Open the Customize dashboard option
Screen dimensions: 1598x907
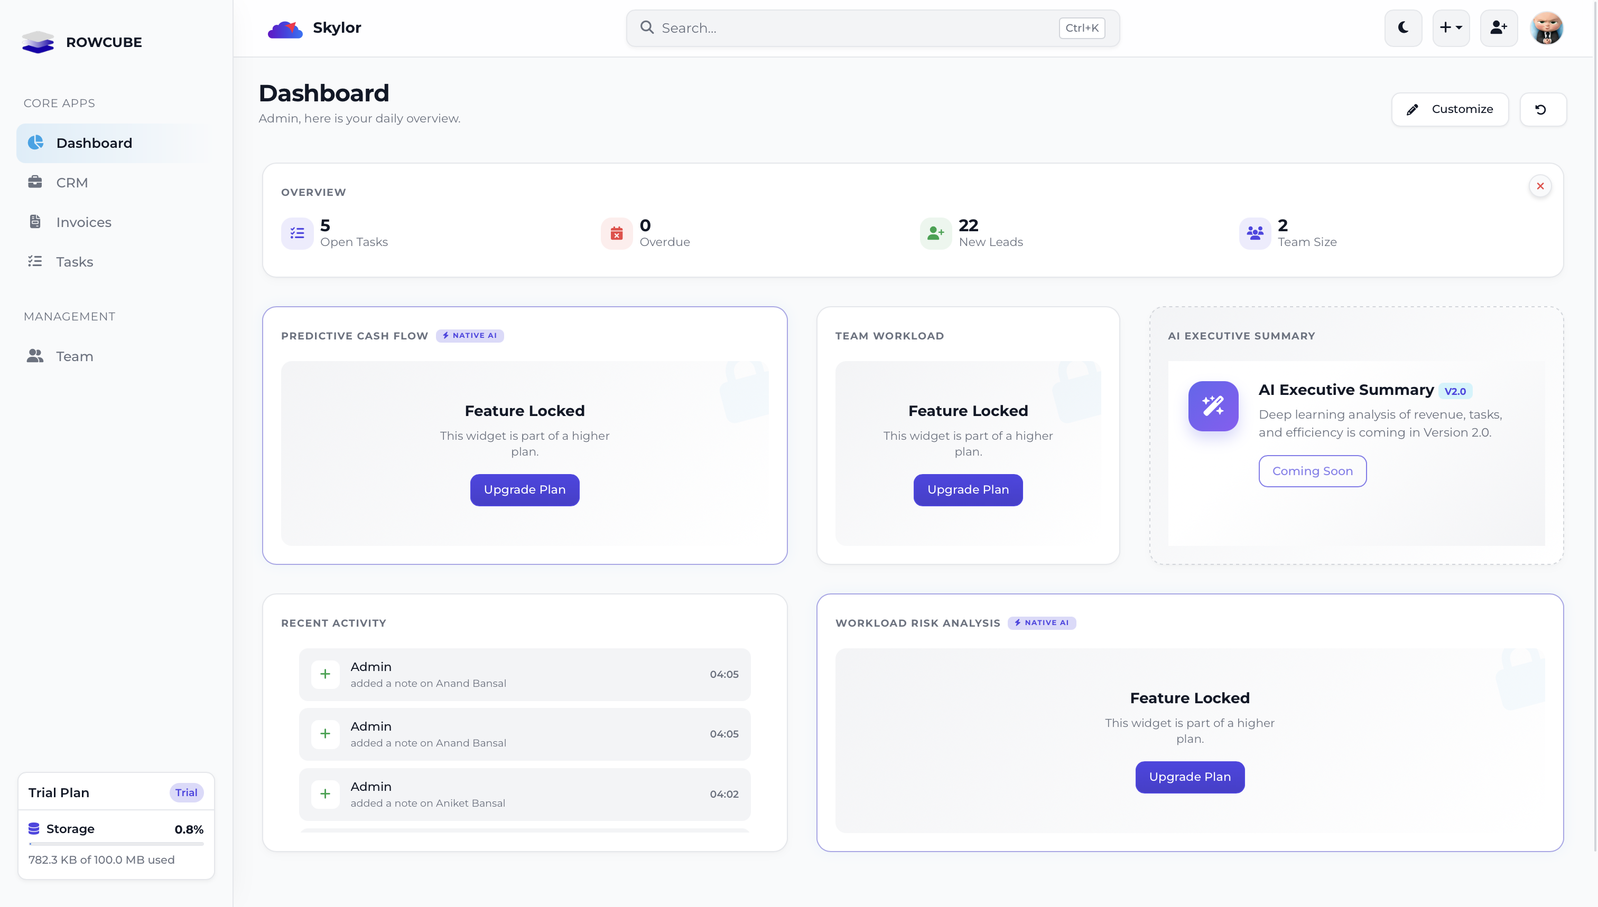point(1450,109)
